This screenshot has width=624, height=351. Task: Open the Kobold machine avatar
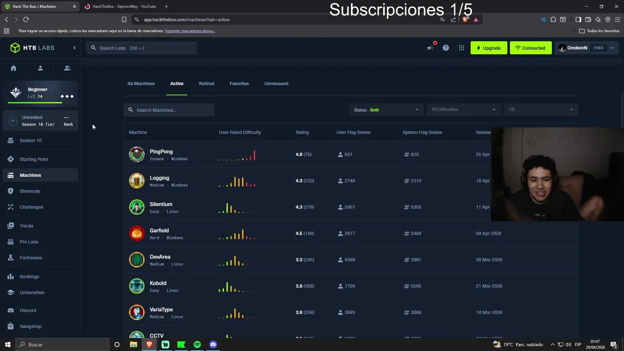coord(136,286)
